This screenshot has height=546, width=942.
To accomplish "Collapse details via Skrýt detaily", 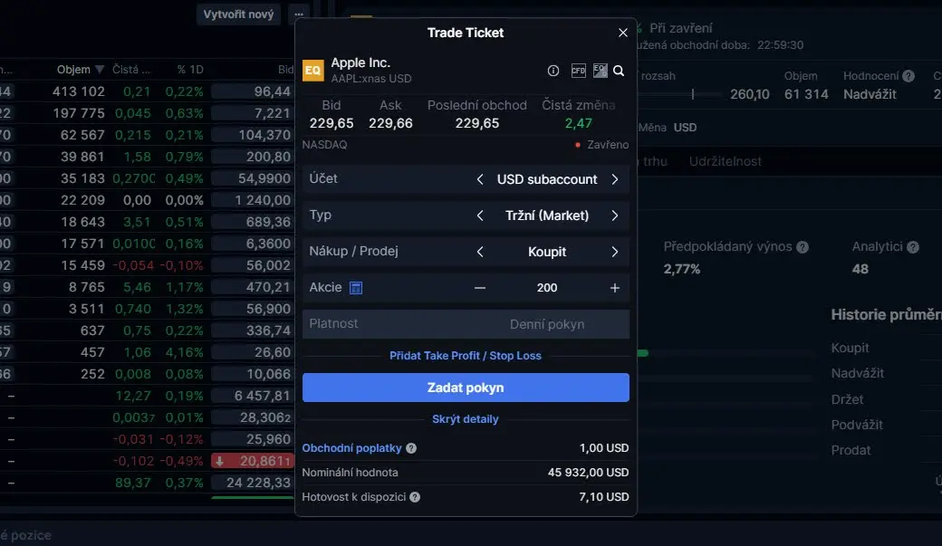I will click(x=466, y=419).
